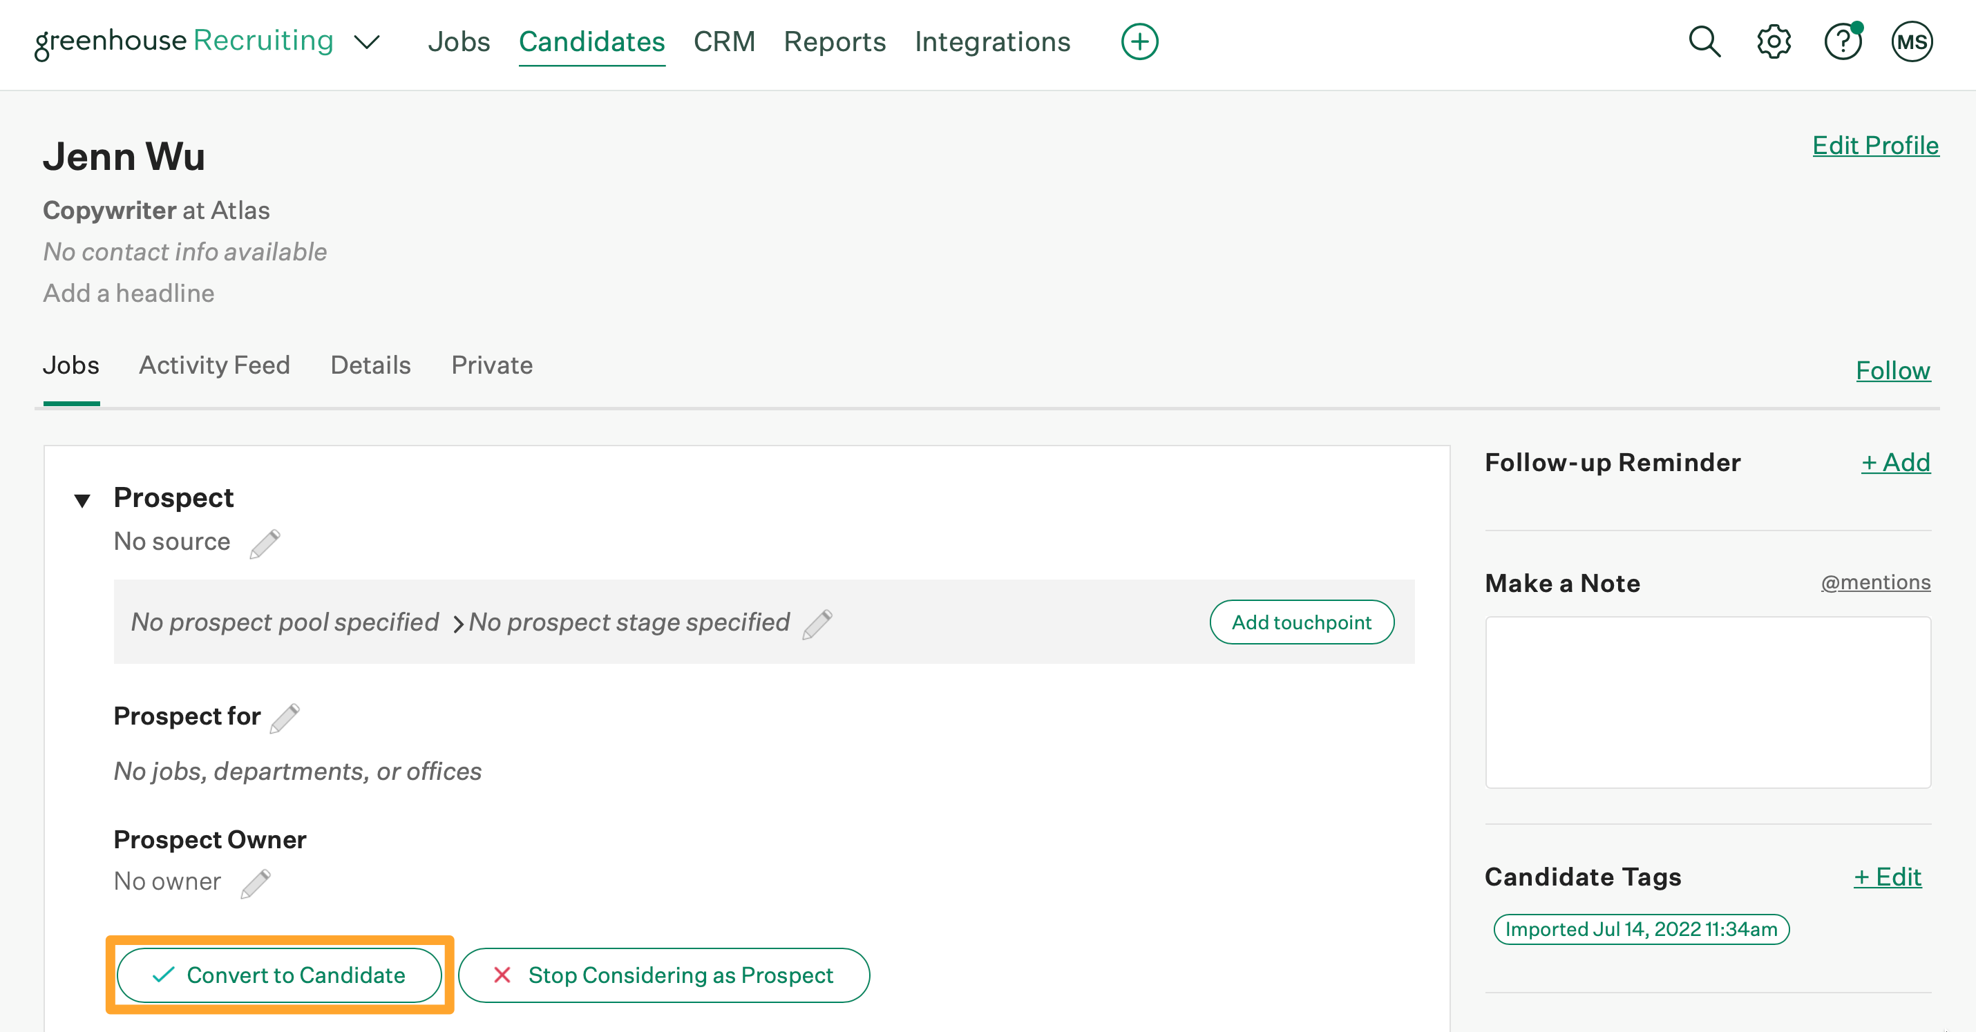Click Convert to Candidate
Image resolution: width=1976 pixels, height=1032 pixels.
coord(279,975)
